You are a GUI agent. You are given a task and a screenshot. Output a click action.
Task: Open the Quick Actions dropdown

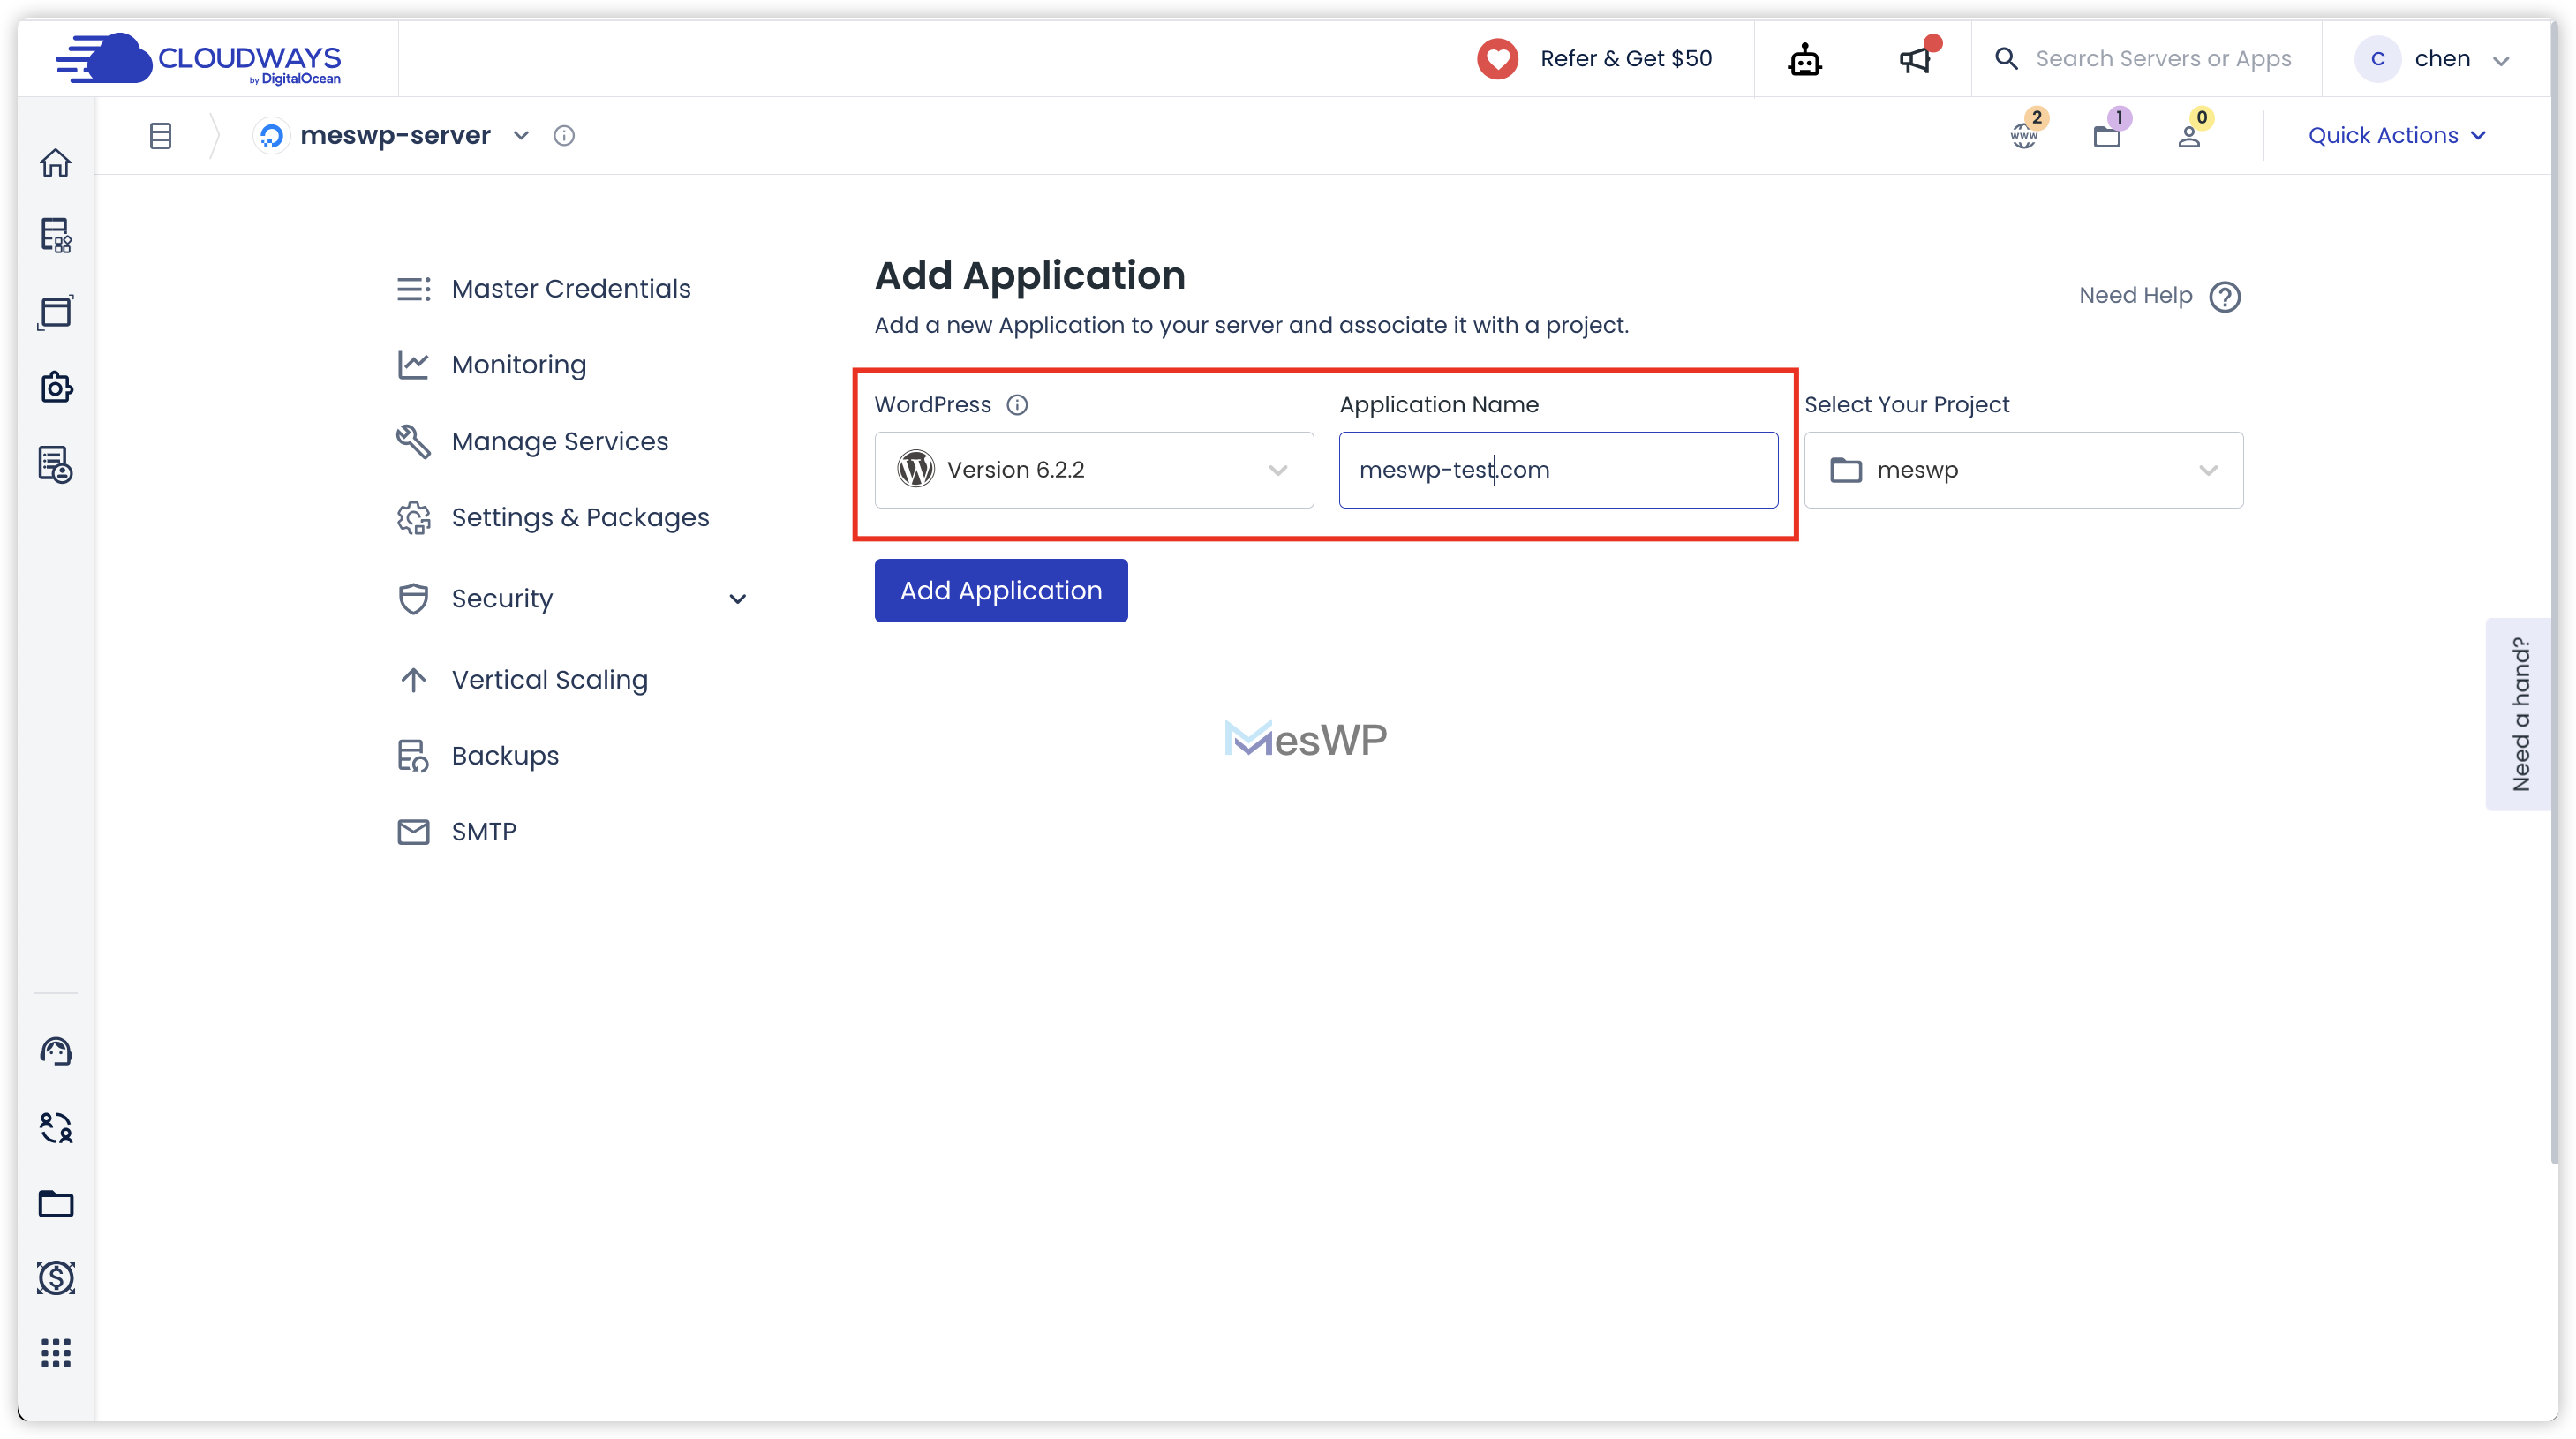[x=2396, y=135]
